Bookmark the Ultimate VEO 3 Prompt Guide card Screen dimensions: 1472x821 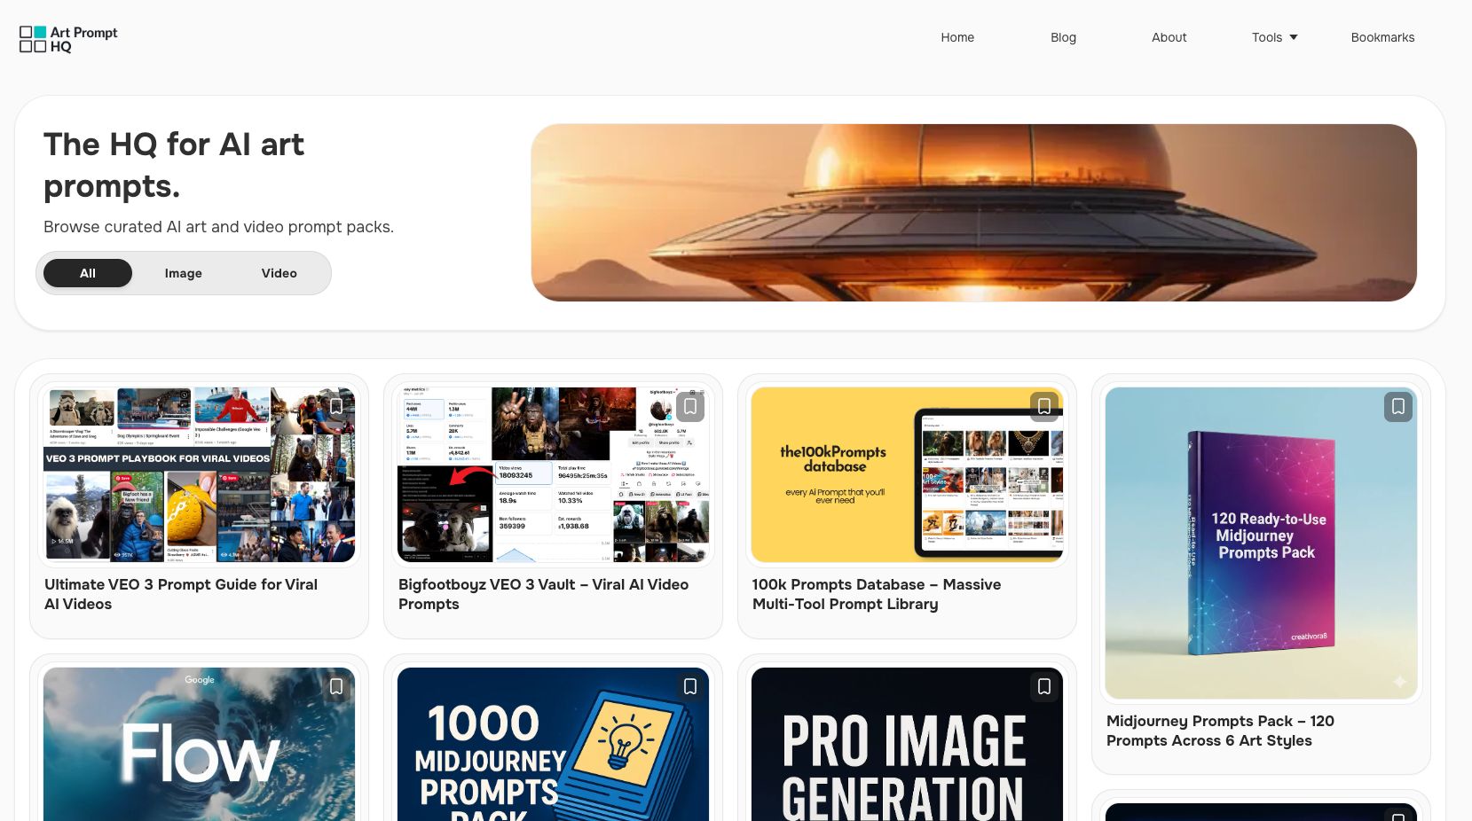336,406
